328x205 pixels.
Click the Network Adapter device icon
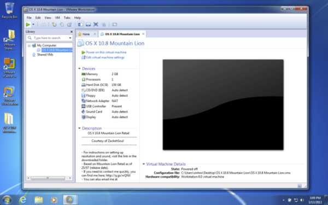84,101
